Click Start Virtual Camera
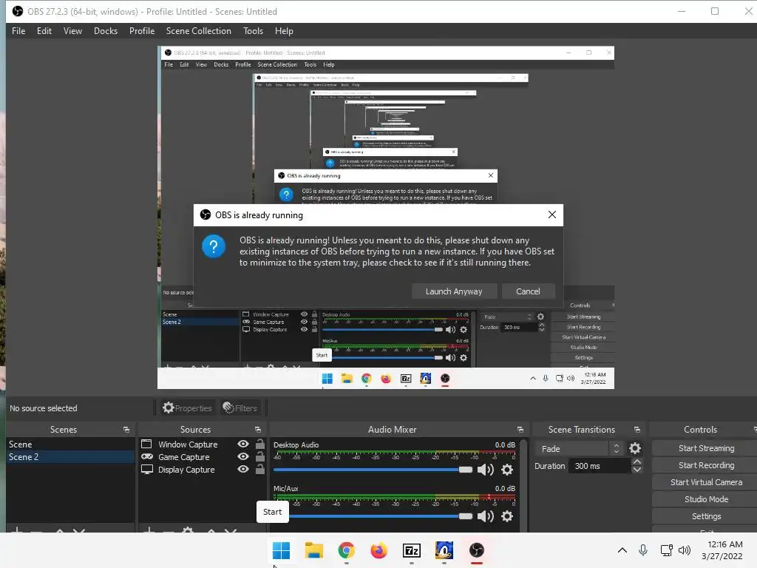This screenshot has height=568, width=757. pos(706,482)
